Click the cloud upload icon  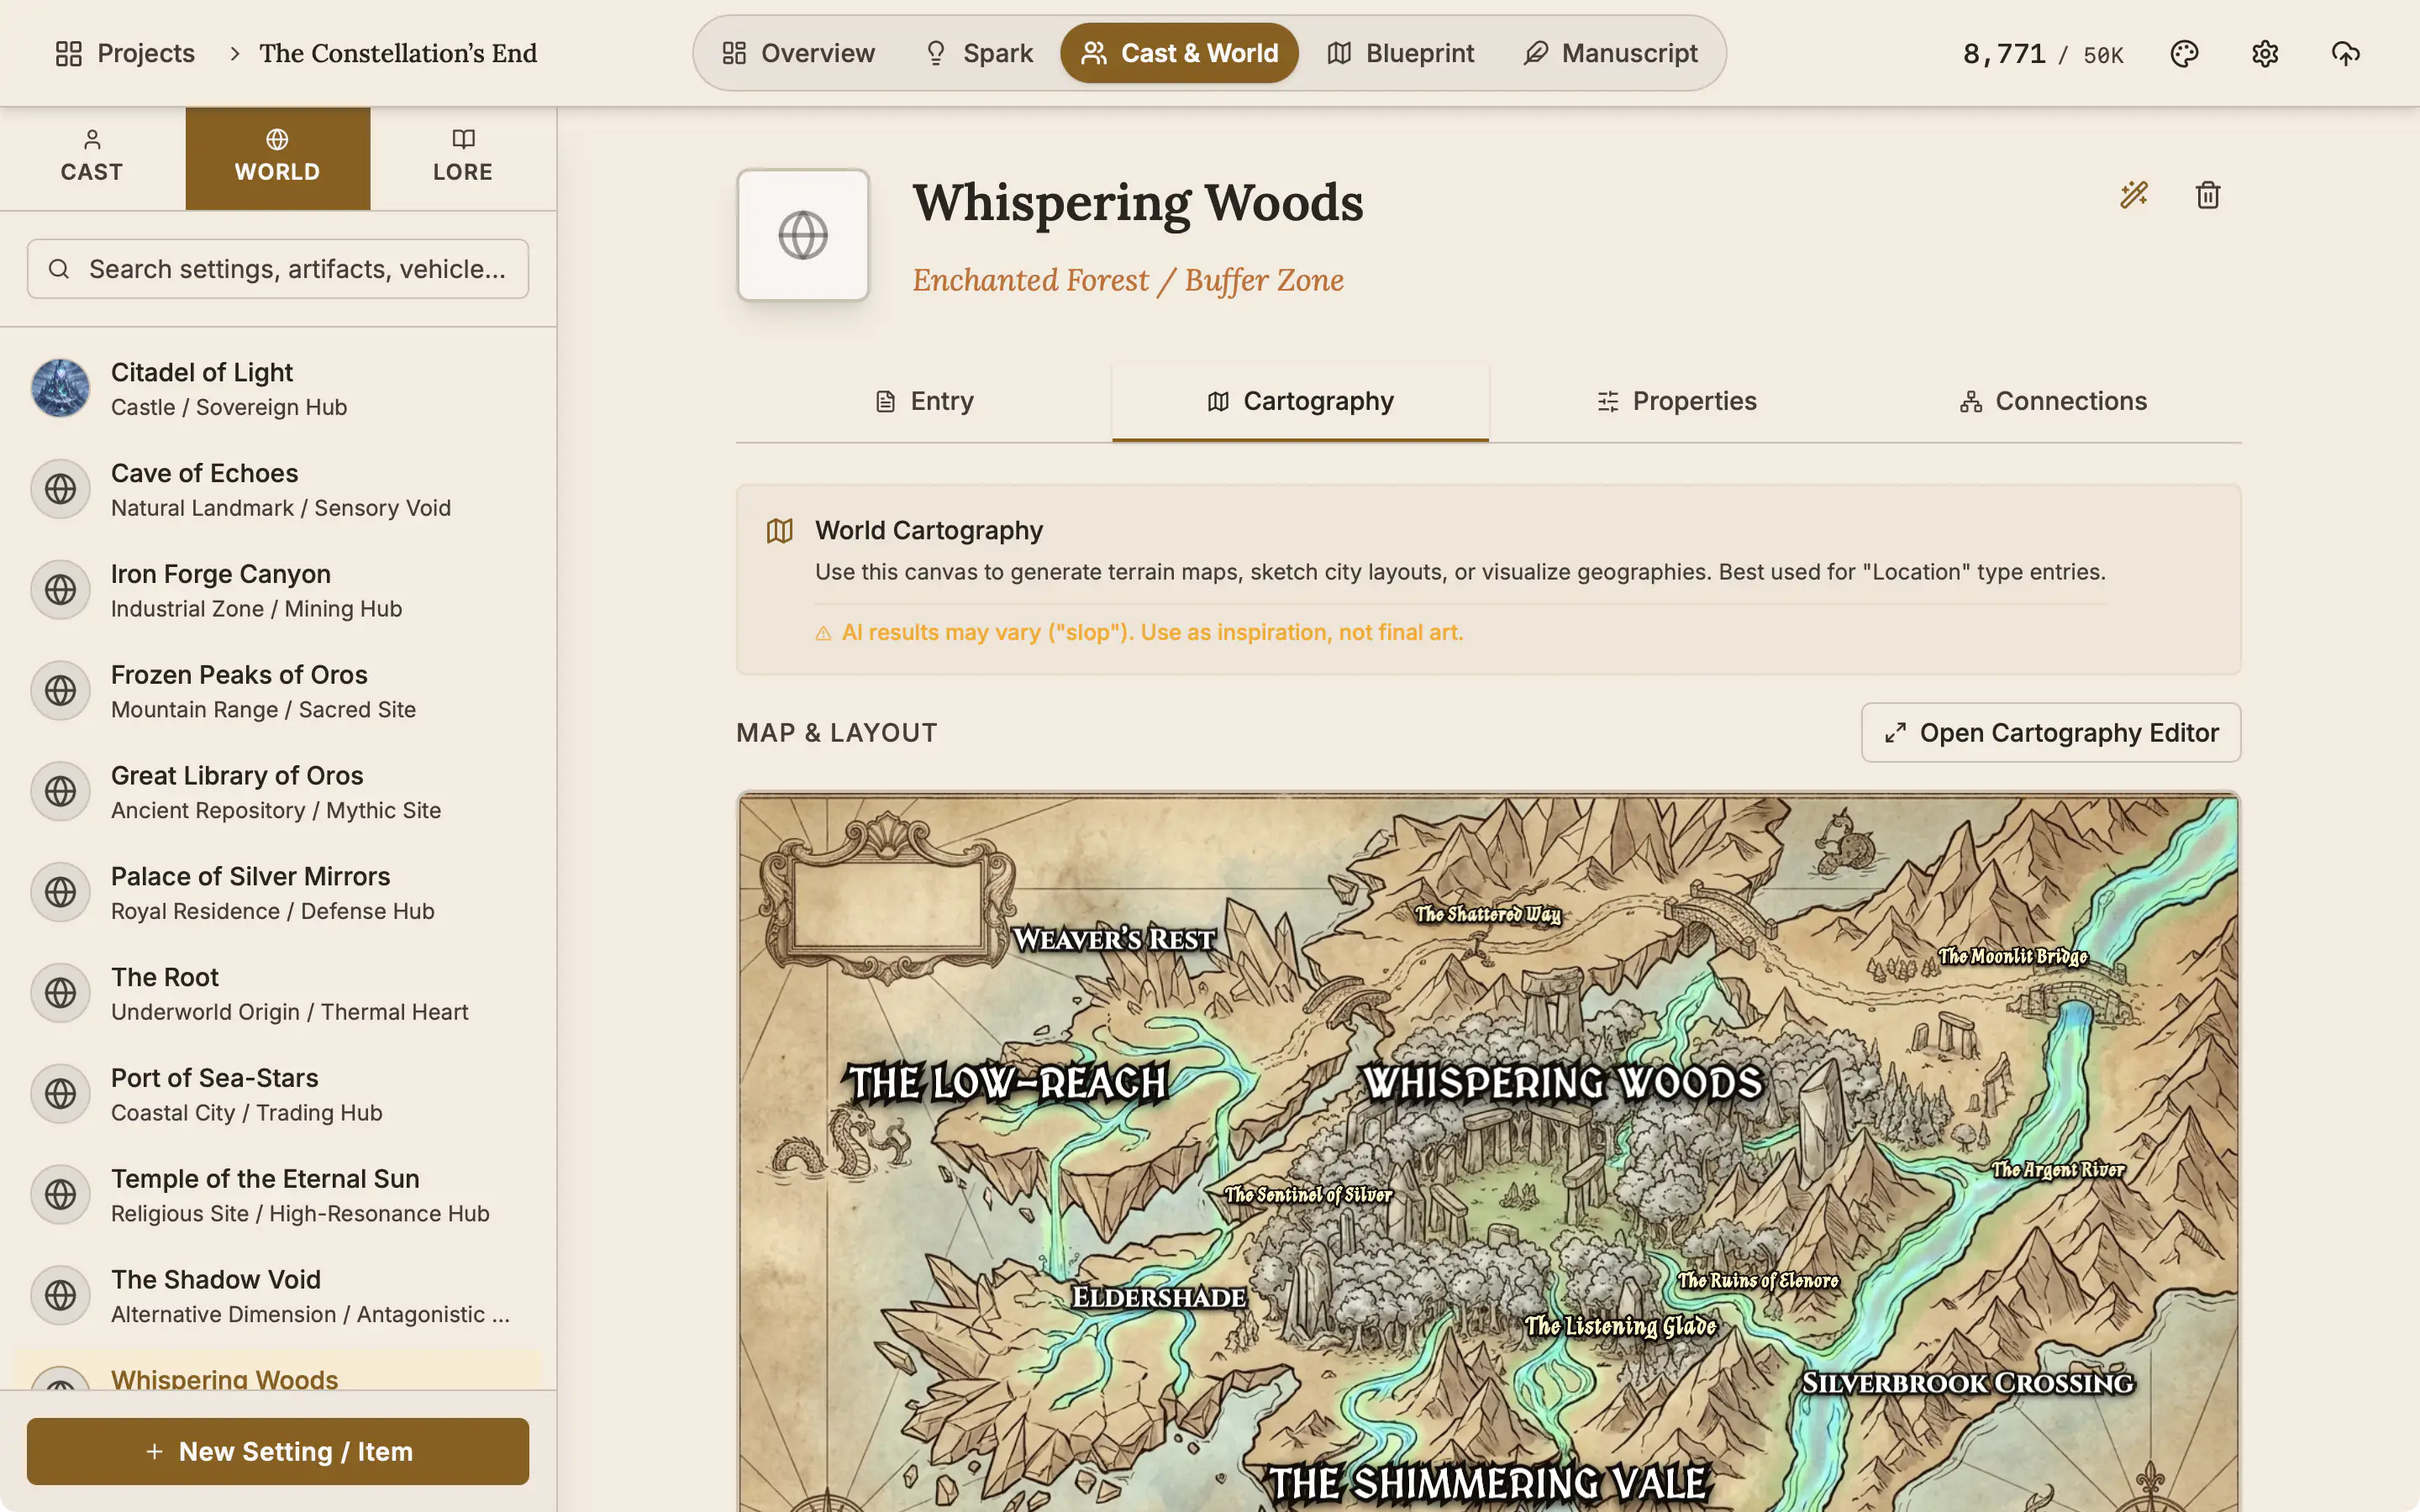coord(2346,53)
